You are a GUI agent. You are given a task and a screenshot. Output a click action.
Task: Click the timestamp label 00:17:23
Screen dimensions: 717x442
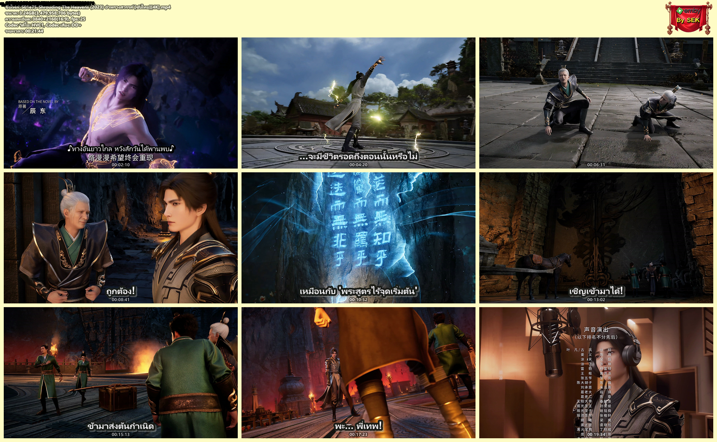[358, 435]
